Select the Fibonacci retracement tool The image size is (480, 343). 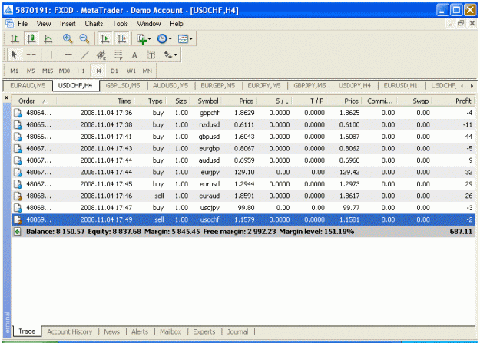[118, 55]
